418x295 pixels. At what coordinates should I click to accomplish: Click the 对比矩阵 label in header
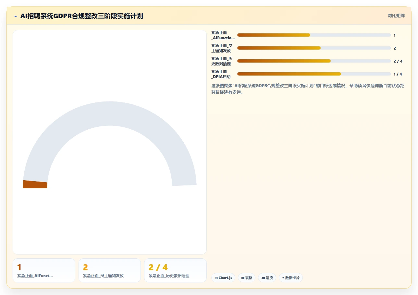click(396, 16)
